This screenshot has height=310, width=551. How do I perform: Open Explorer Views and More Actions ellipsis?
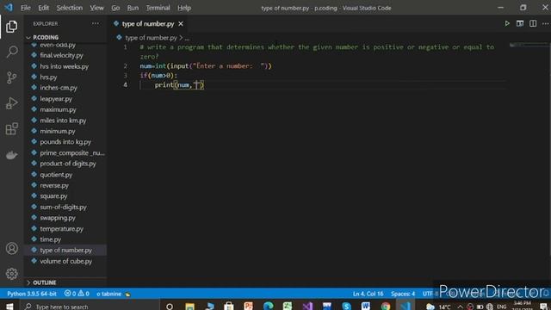click(x=96, y=23)
